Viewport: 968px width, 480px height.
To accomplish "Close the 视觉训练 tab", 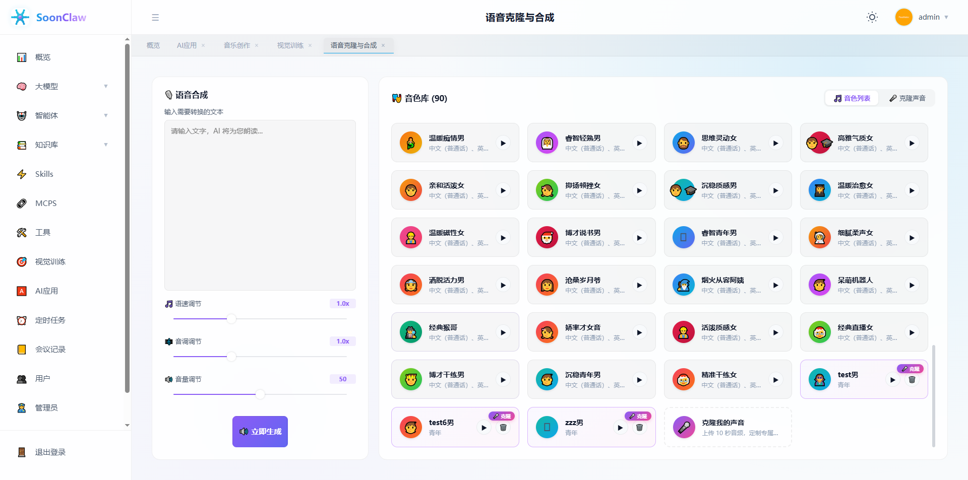I will click(x=310, y=45).
